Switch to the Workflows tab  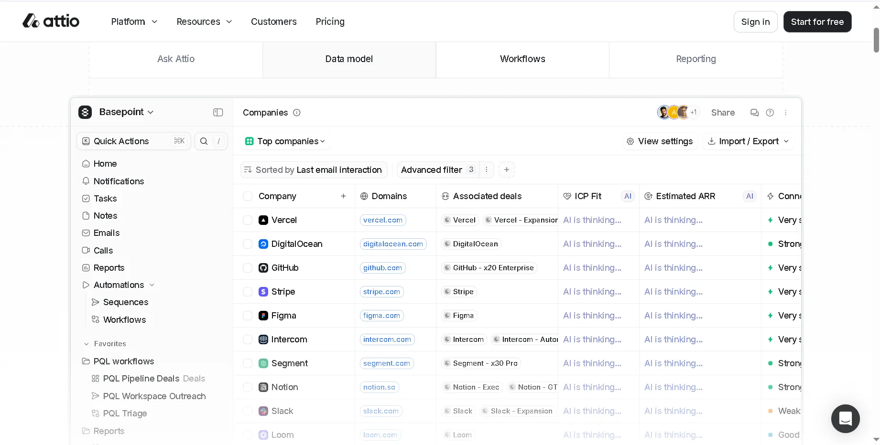(522, 59)
